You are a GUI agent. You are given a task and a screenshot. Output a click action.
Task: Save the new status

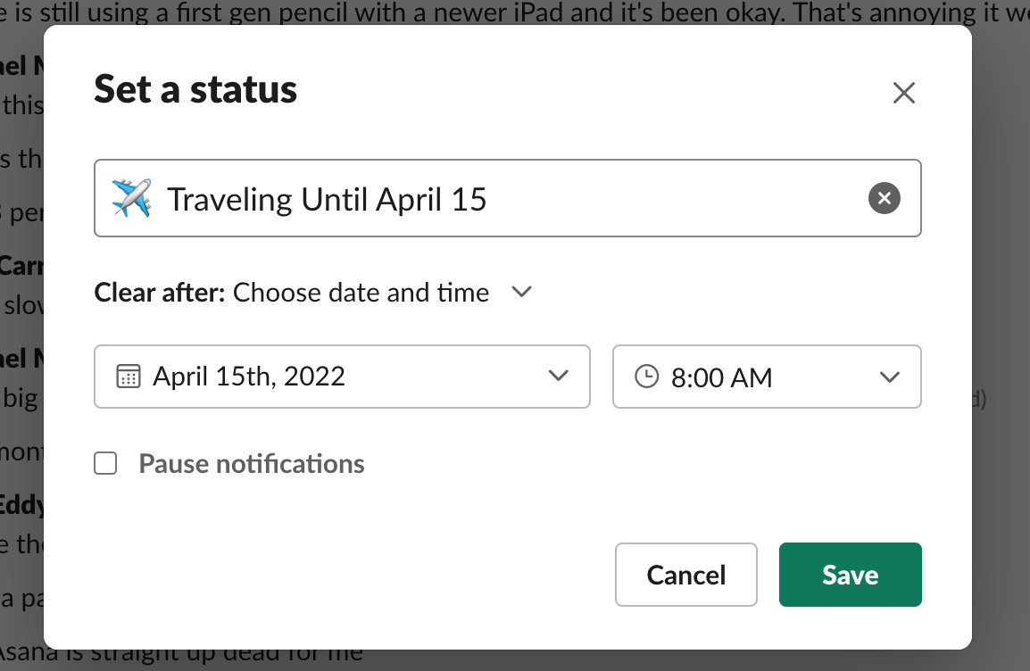click(849, 575)
